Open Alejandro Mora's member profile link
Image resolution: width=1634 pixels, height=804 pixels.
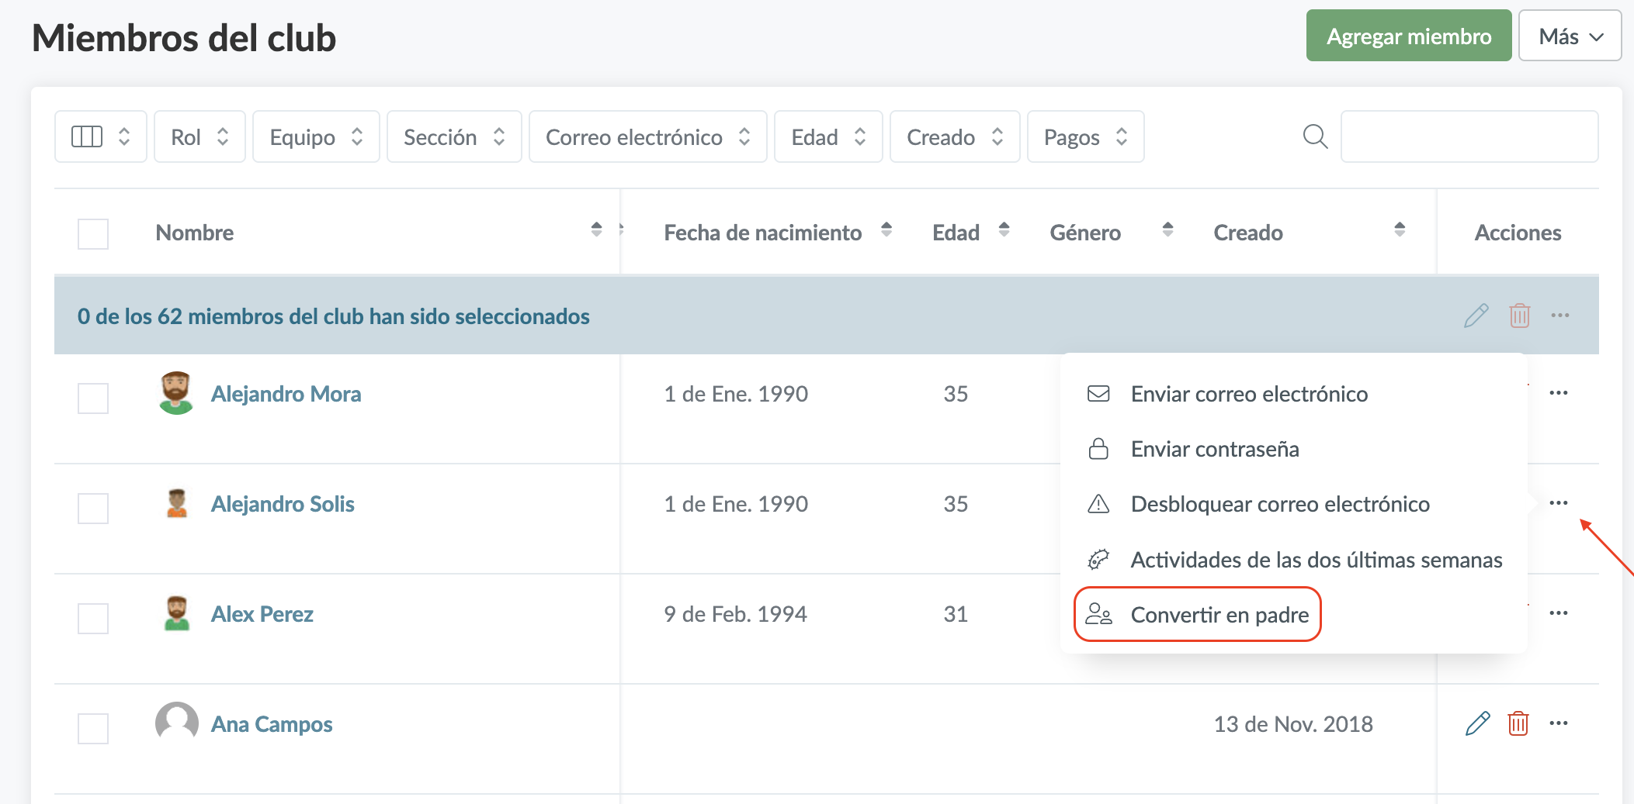(x=286, y=394)
